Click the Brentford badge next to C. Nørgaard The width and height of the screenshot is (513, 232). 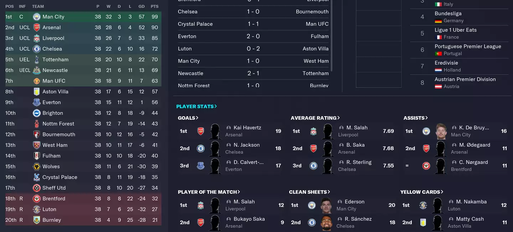click(x=426, y=166)
